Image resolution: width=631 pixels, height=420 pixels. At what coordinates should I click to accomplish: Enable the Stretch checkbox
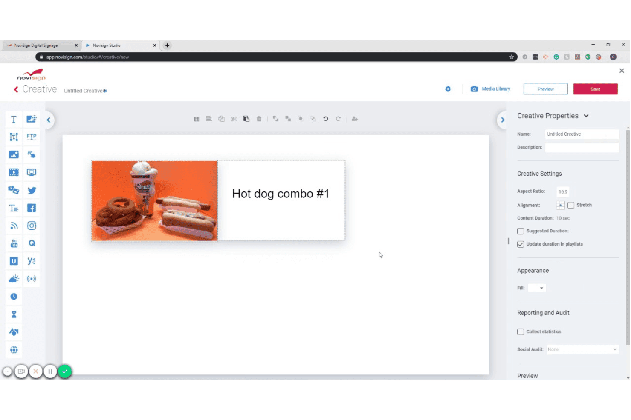[x=571, y=205]
